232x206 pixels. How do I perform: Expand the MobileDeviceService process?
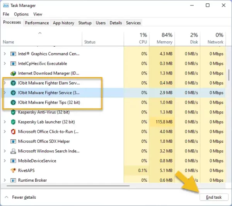coord(5,161)
